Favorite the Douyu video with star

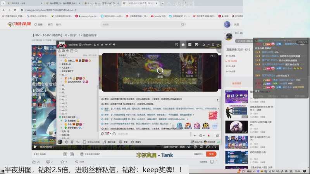(62, 162)
